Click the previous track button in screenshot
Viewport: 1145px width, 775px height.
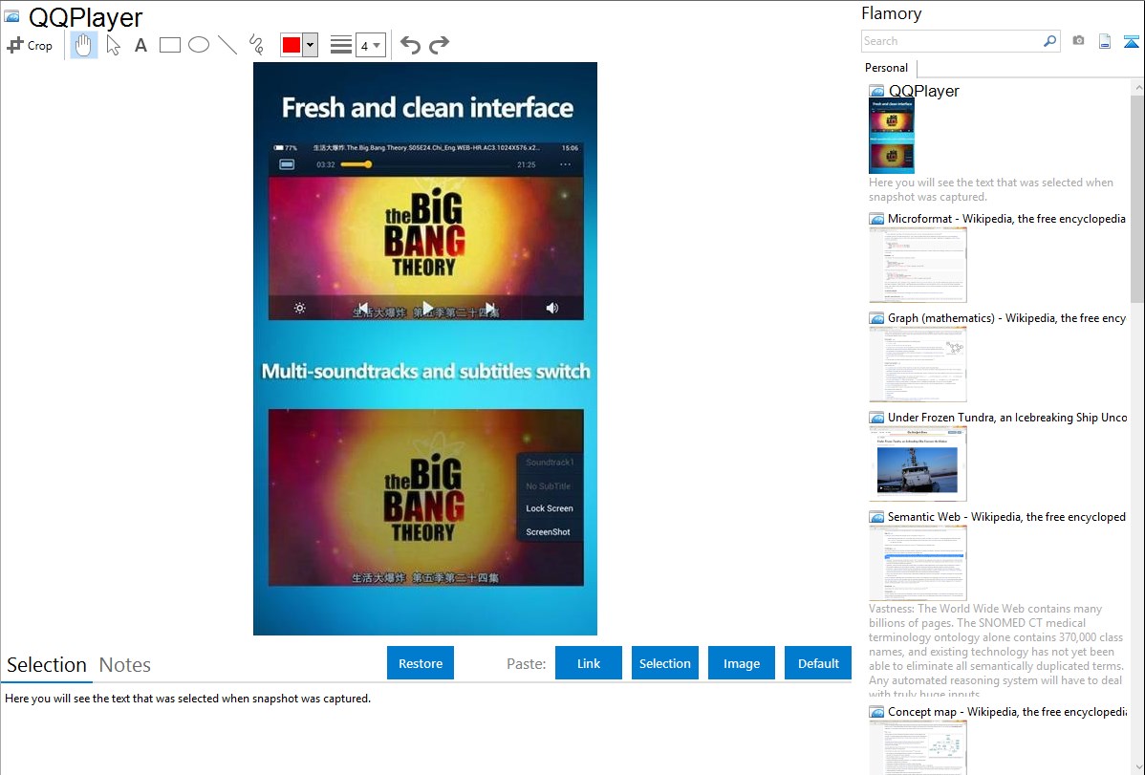pyautogui.click(x=363, y=308)
